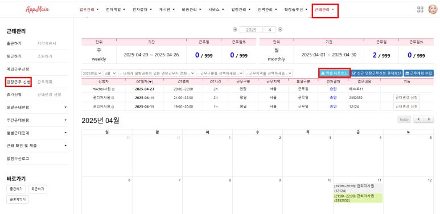Open 근무계획 in sidebar
Viewport: 440px width, 214px height.
(x=45, y=82)
